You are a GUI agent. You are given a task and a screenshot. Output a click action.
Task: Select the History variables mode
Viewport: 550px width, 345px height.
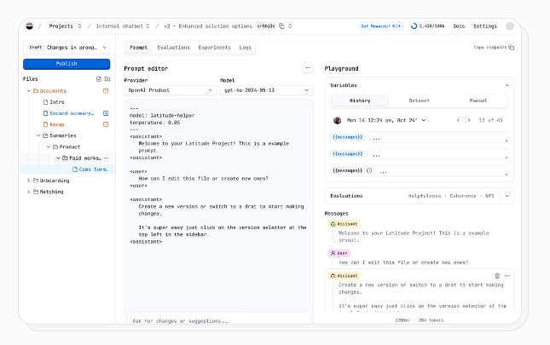360,101
